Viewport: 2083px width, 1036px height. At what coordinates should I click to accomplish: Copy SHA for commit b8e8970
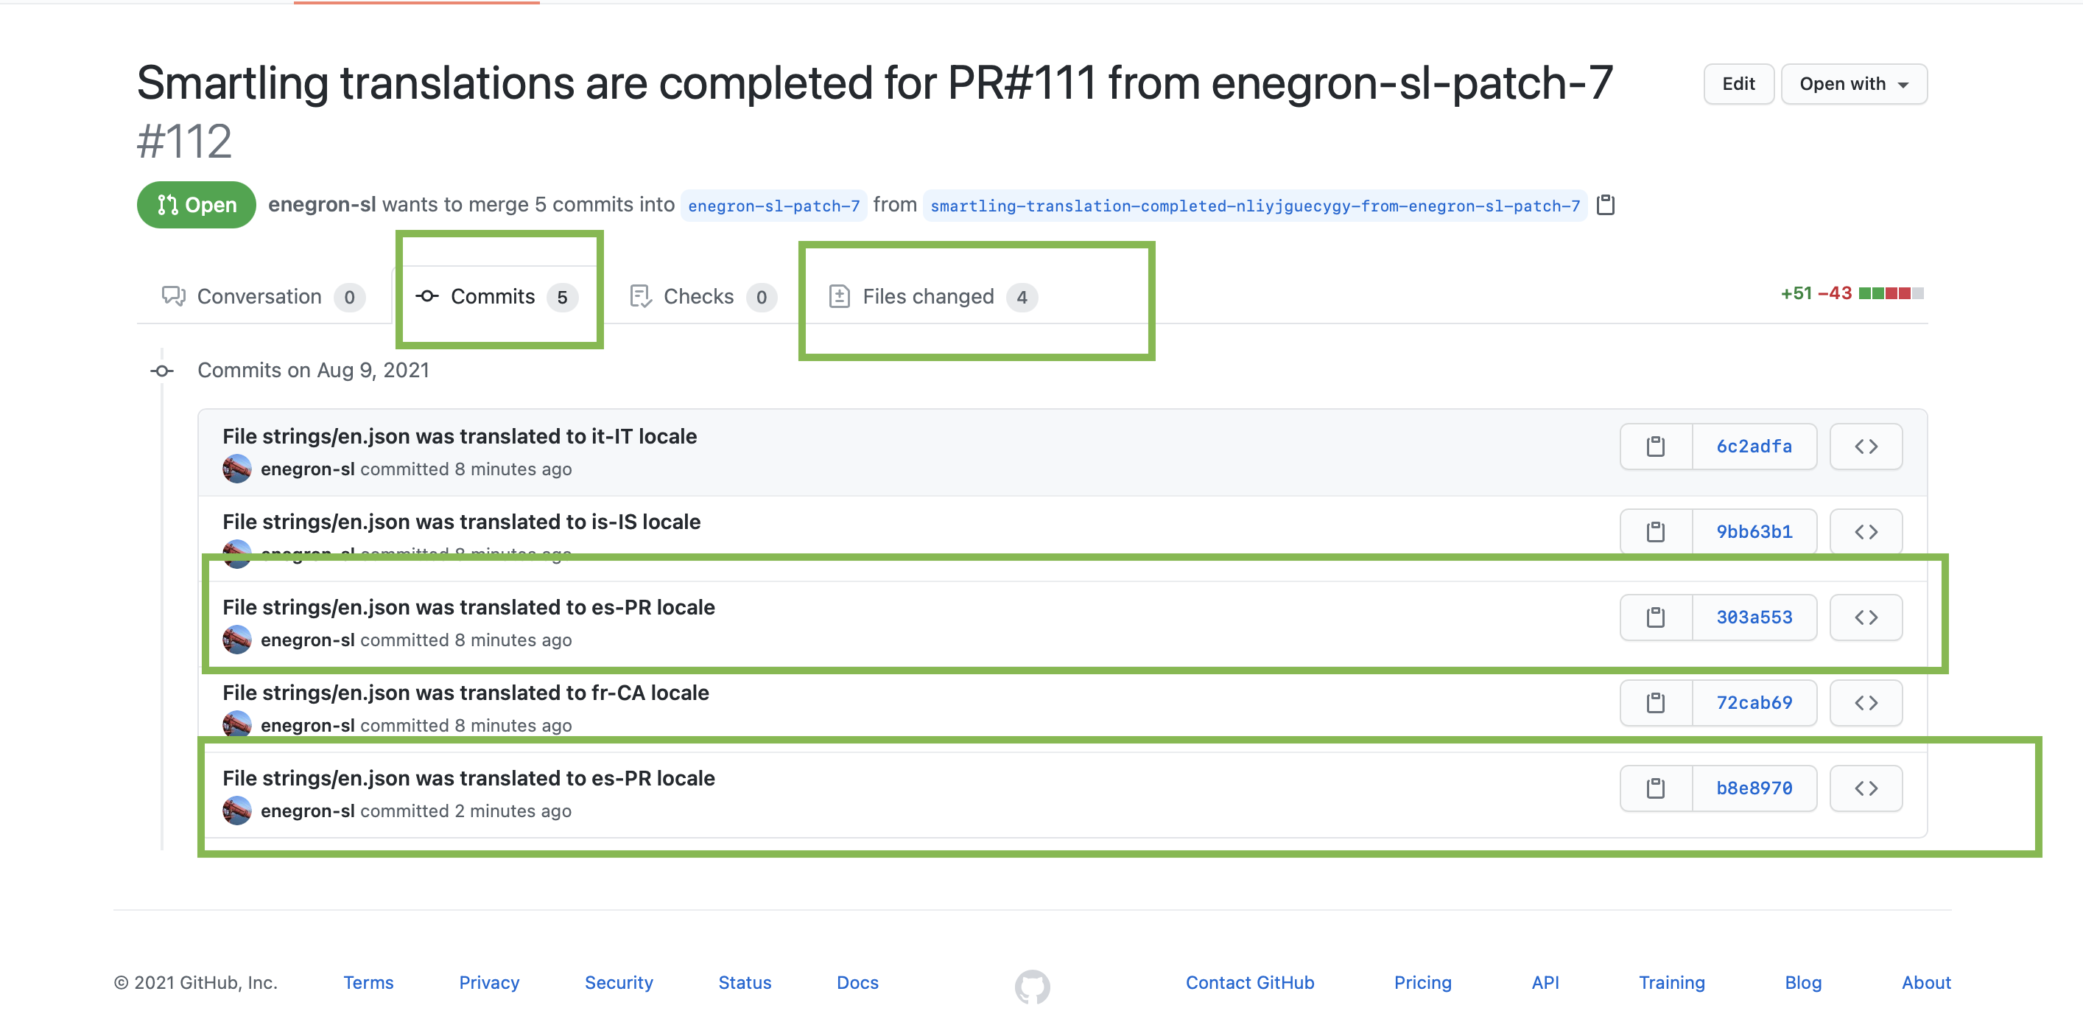1655,788
